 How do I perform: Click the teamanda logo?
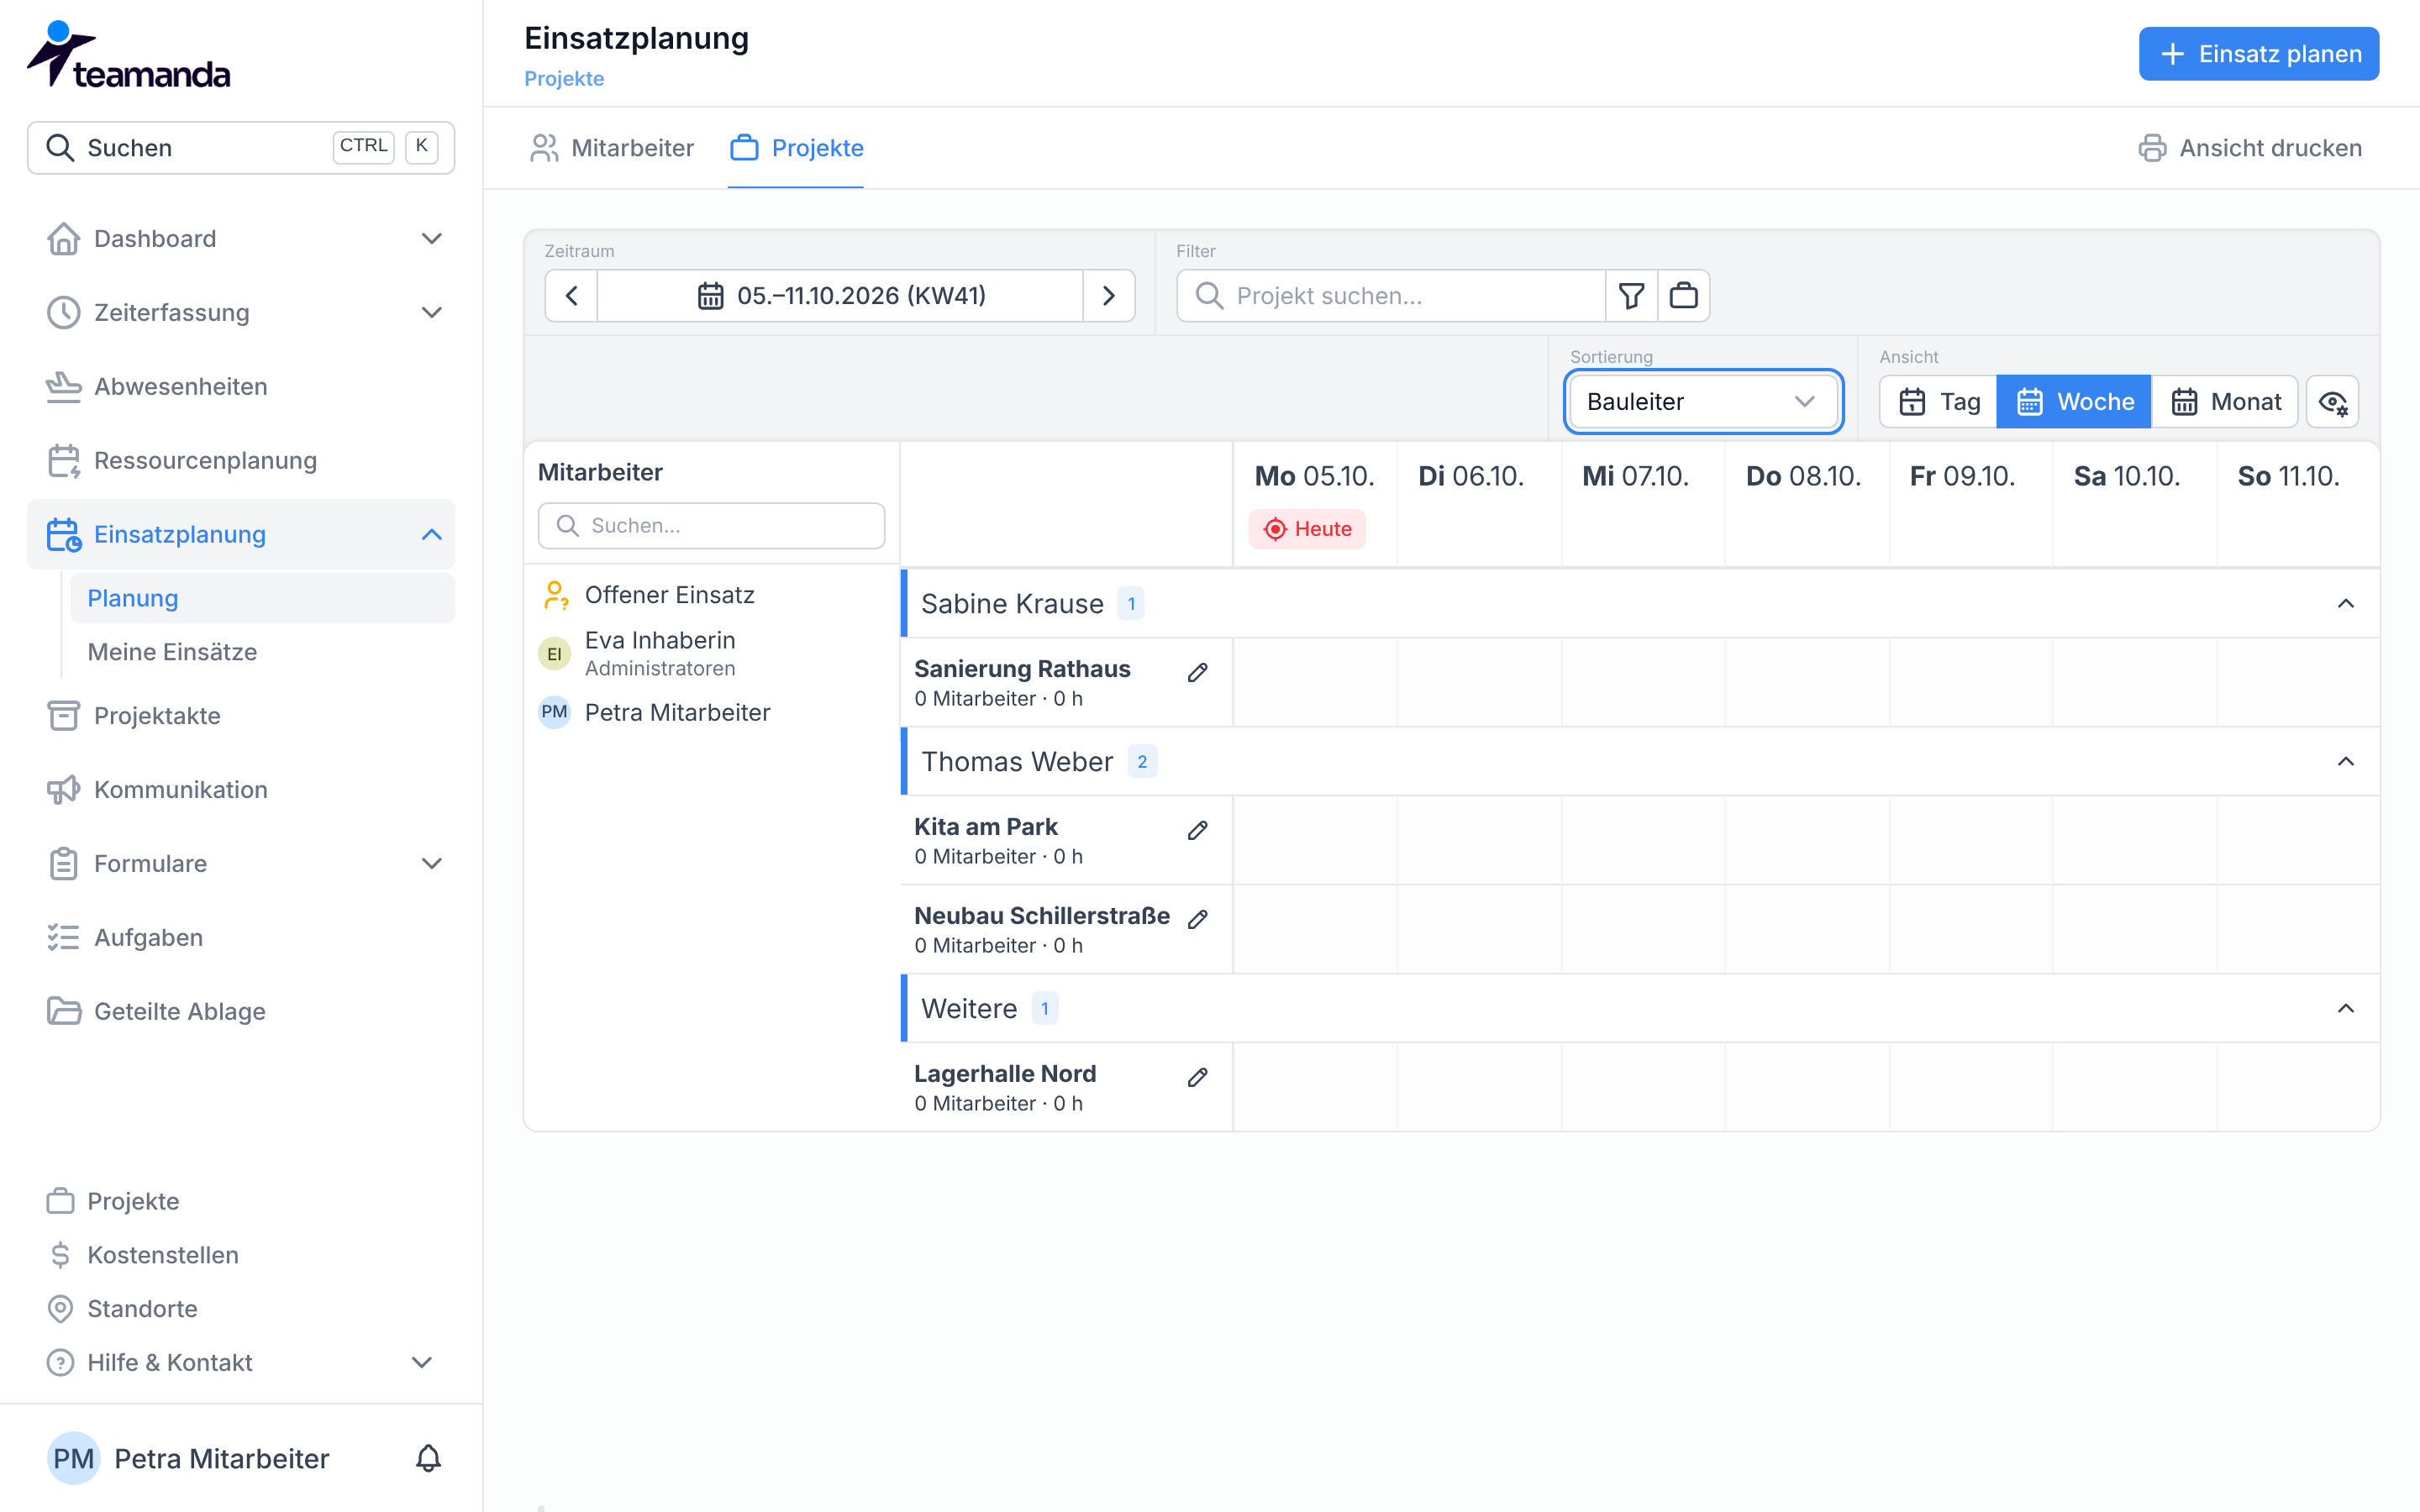[128, 55]
